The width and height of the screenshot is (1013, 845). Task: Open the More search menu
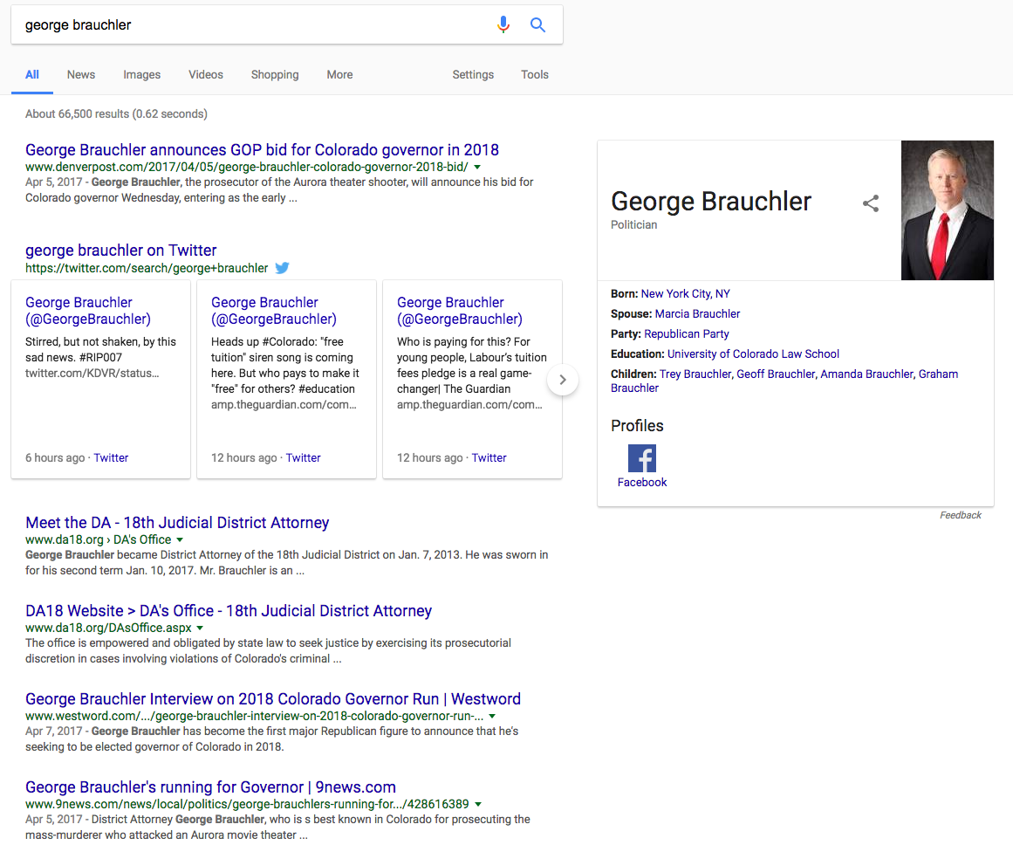click(339, 75)
